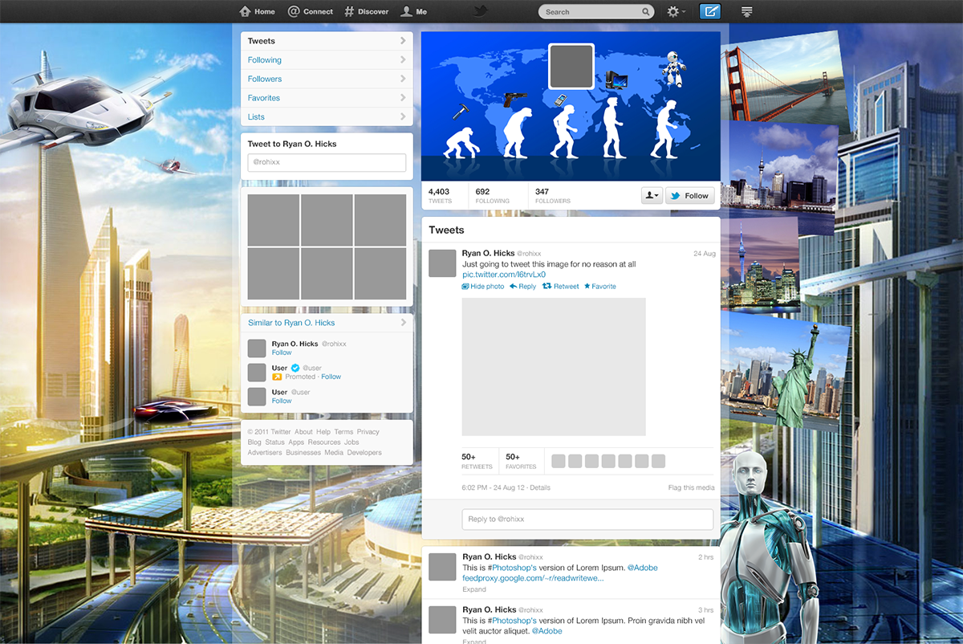Click the blue compose tweet icon
The width and height of the screenshot is (963, 644).
[709, 11]
